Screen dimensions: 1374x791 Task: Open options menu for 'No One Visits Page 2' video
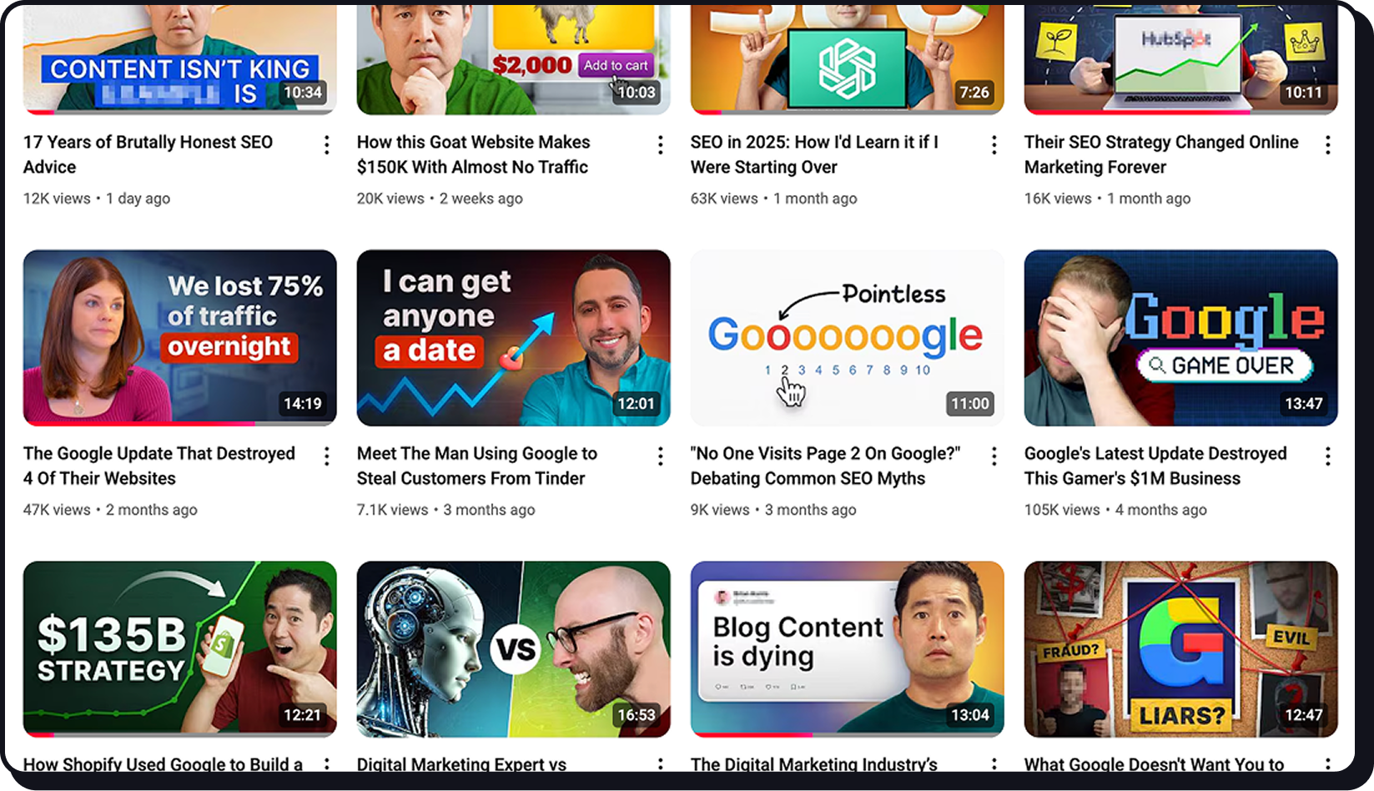coord(994,456)
